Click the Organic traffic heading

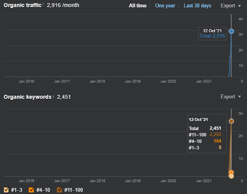click(23, 5)
